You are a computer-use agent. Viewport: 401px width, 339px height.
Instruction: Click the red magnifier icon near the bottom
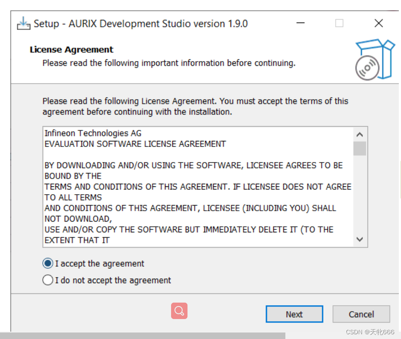pyautogui.click(x=179, y=311)
